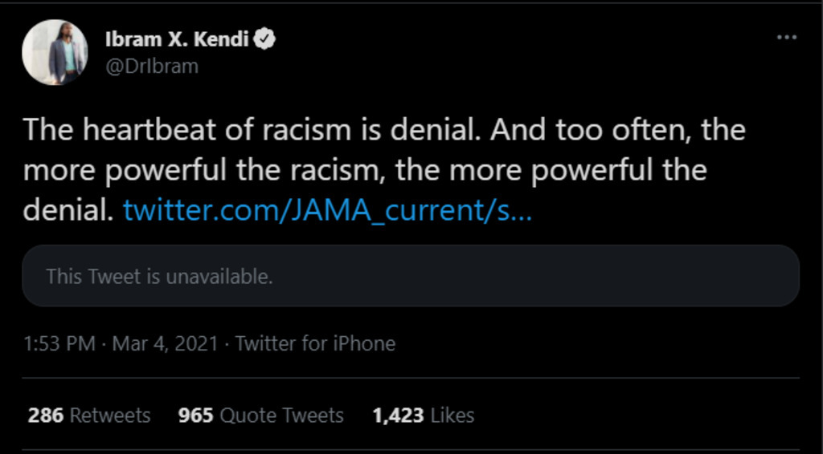Open the tweet's three-dot more options menu

pyautogui.click(x=786, y=39)
